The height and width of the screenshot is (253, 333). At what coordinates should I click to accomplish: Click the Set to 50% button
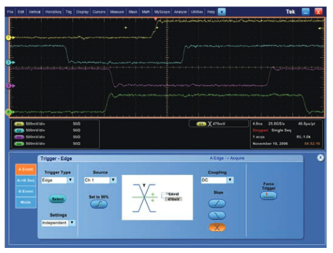[99, 204]
